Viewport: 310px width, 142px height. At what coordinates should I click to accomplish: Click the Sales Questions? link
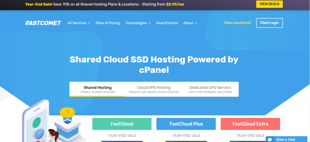[x=238, y=23]
